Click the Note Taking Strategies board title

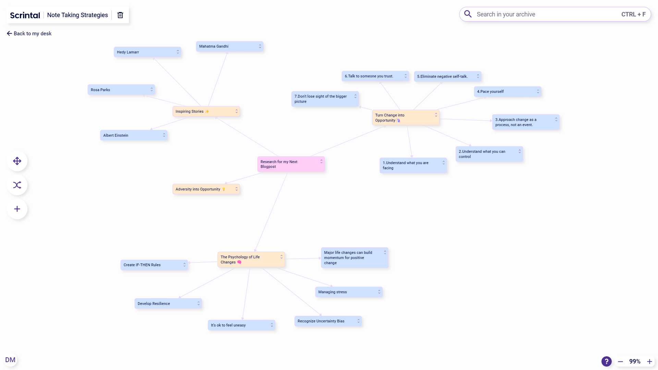pos(77,15)
